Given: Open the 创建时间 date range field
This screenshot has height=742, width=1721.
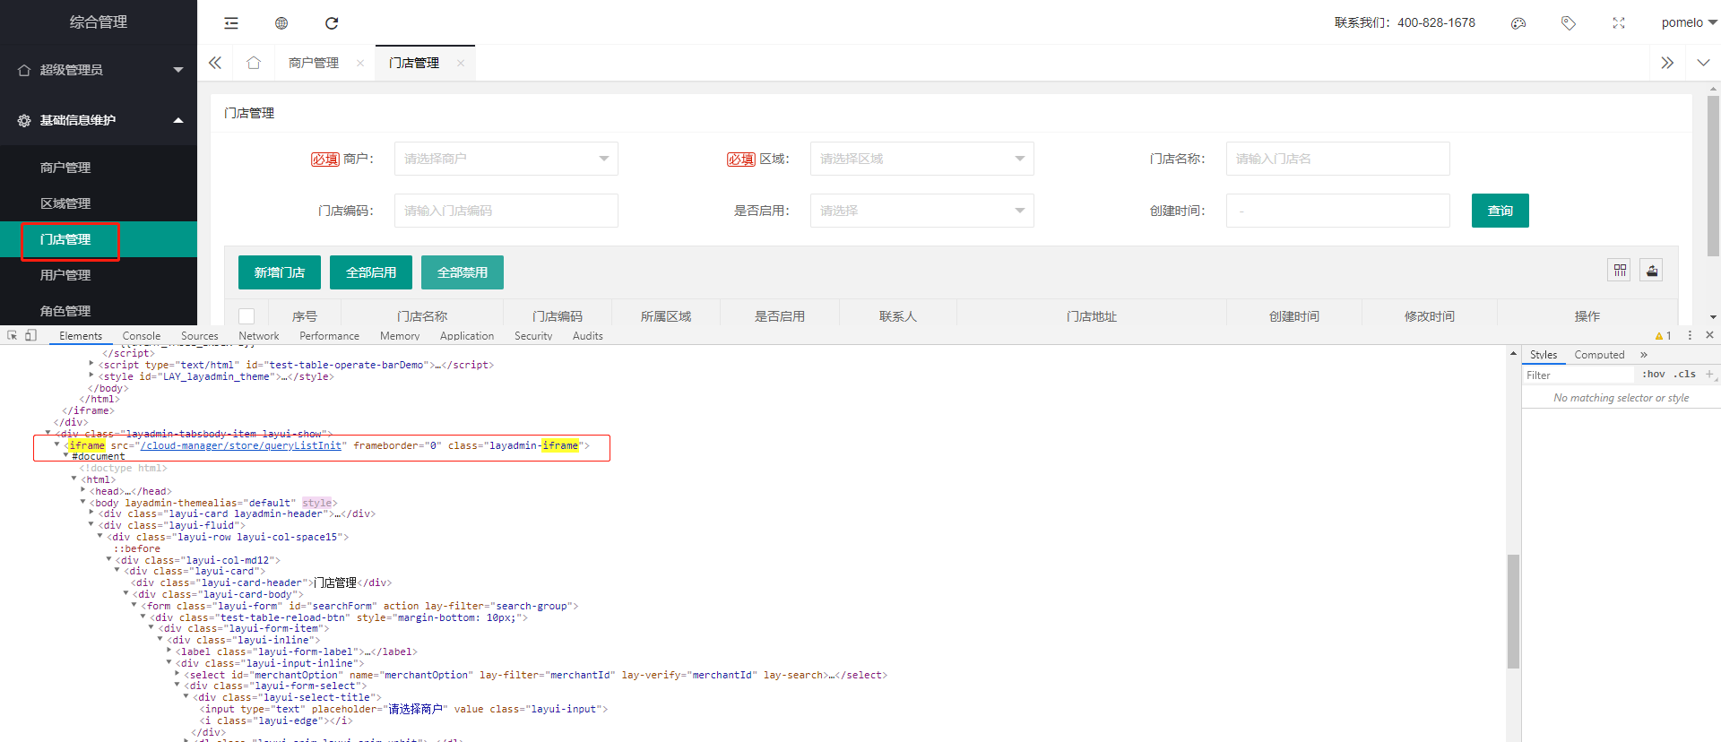Looking at the screenshot, I should click(x=1338, y=211).
